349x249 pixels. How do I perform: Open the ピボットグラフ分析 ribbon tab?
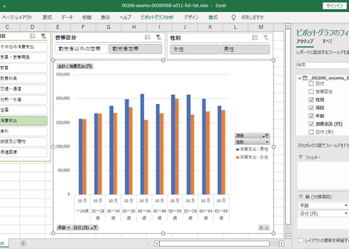tap(157, 17)
